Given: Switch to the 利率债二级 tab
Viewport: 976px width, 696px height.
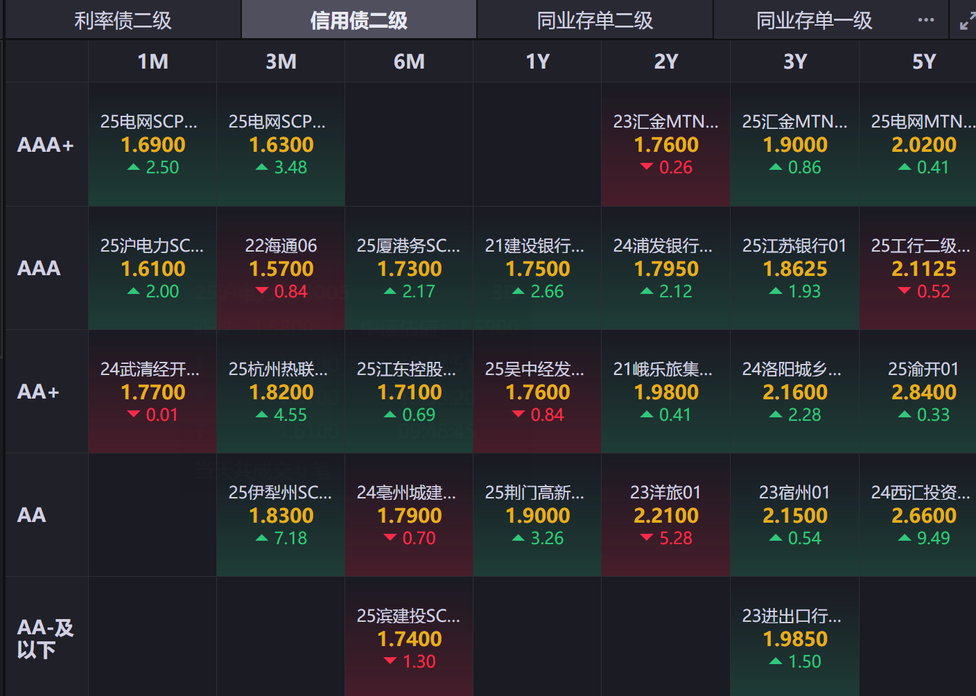Looking at the screenshot, I should [x=123, y=20].
